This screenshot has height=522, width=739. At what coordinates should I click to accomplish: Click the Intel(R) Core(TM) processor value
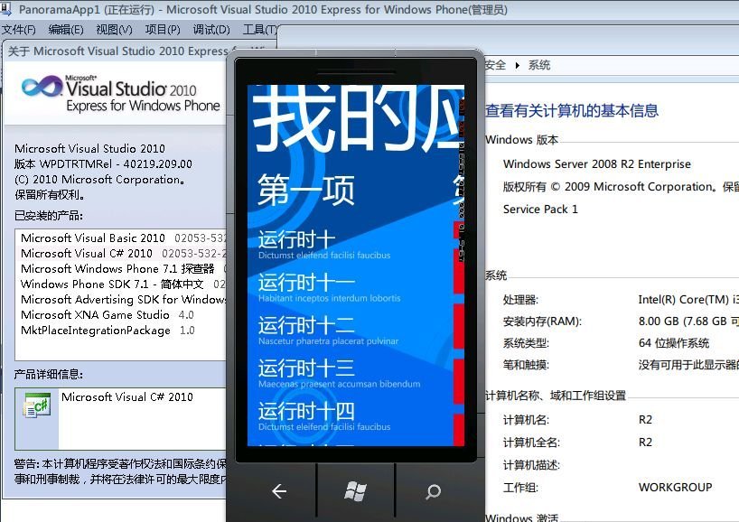click(x=688, y=300)
